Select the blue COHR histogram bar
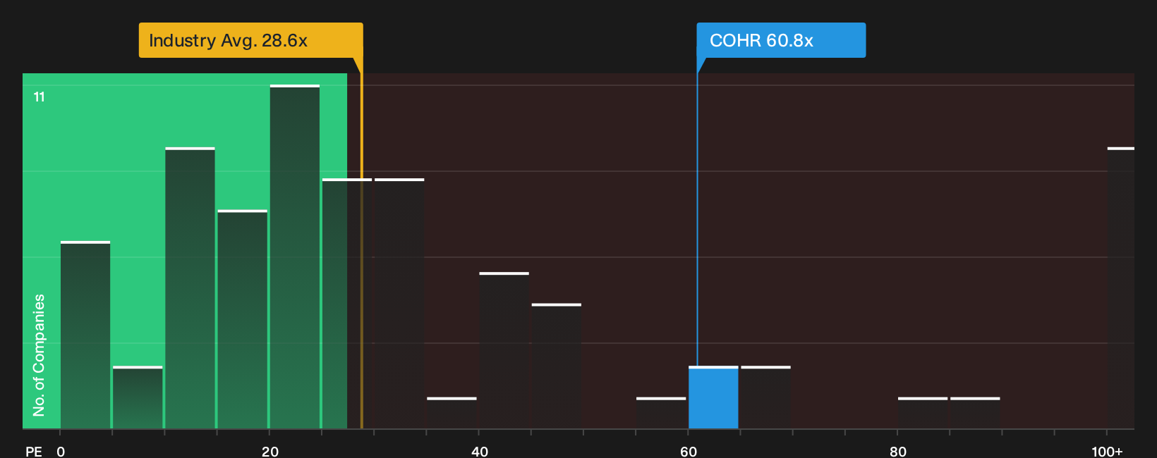The height and width of the screenshot is (458, 1157). click(x=713, y=397)
